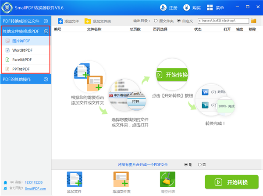This screenshot has height=196, width=263.
Task: Click the browser icon beside 官方网址
Action: click(x=5, y=188)
